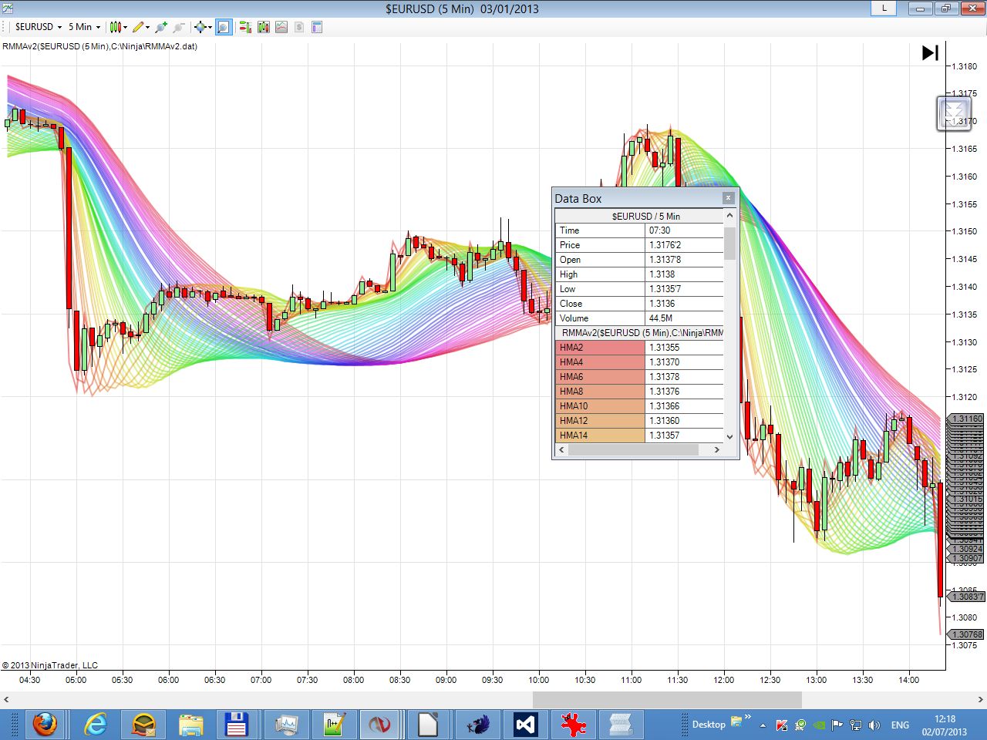Open the $EURUSD instrument selector
987x740 pixels.
(38, 27)
